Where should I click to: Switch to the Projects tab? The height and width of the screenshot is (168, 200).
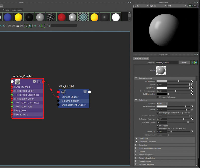tap(6, 10)
